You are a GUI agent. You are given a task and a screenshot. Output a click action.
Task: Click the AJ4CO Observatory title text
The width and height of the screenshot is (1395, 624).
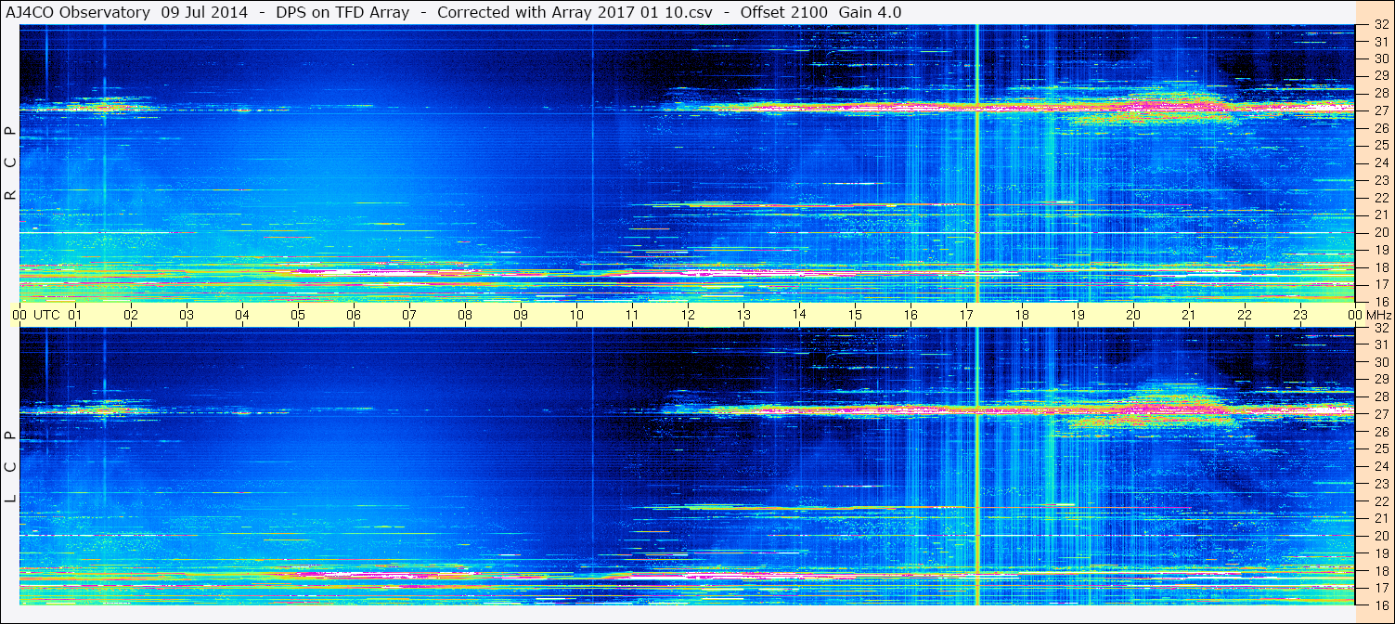78,12
